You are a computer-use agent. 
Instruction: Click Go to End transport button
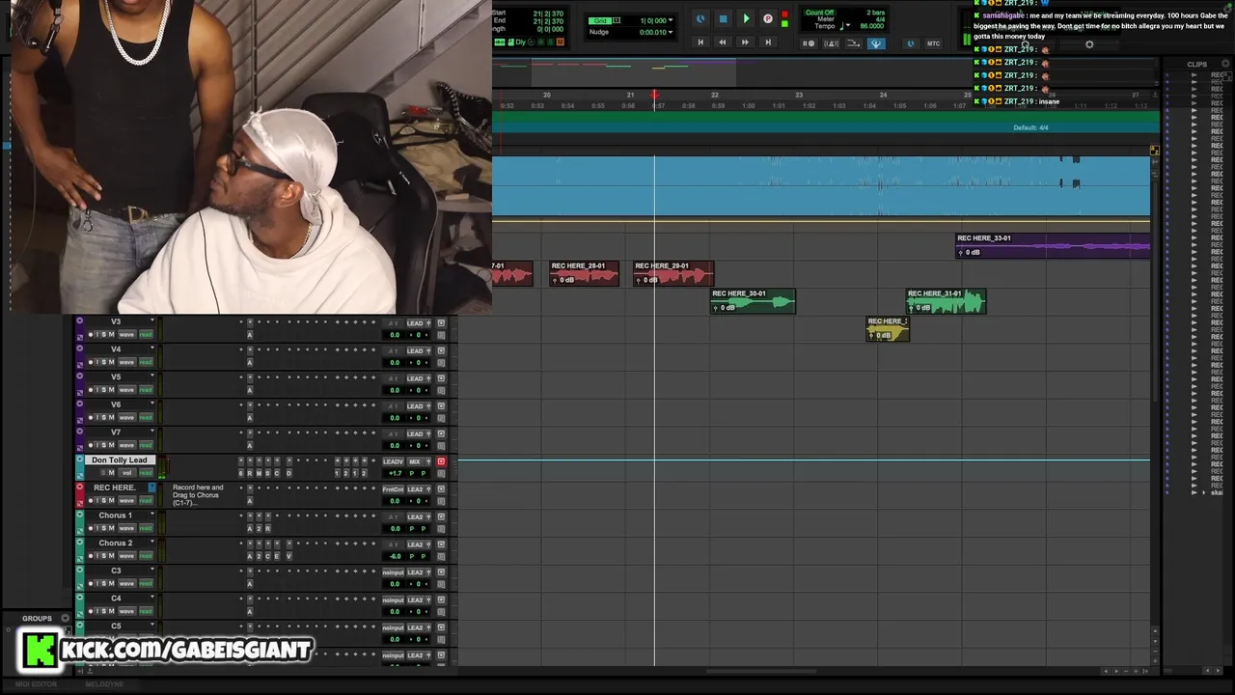coord(768,42)
